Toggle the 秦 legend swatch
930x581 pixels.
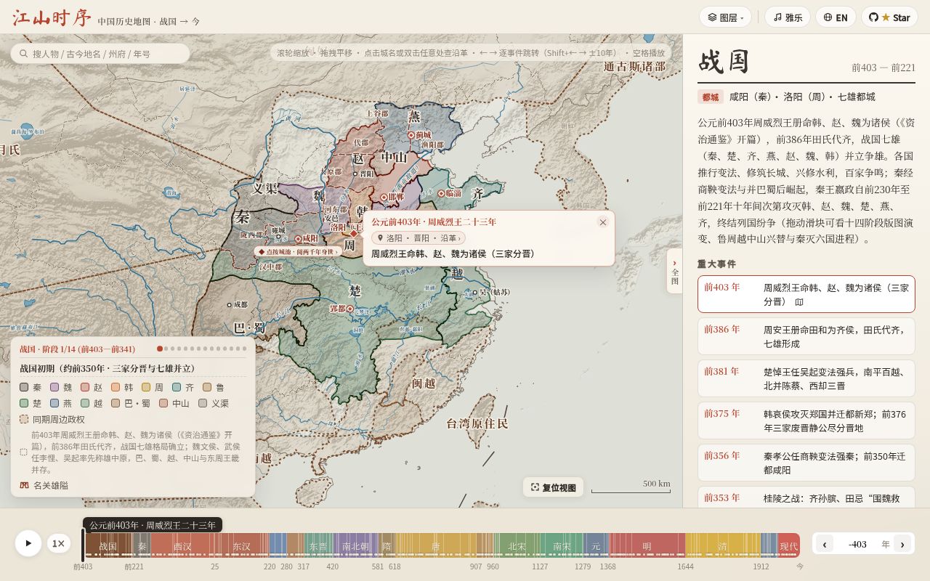(x=24, y=388)
